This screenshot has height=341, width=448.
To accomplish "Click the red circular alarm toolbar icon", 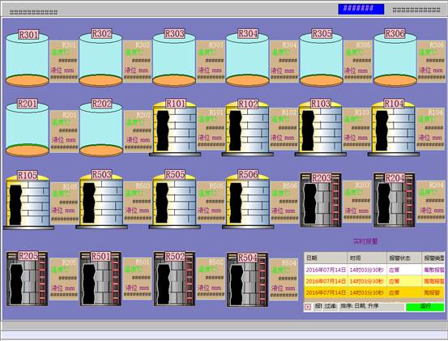I will 308,307.
